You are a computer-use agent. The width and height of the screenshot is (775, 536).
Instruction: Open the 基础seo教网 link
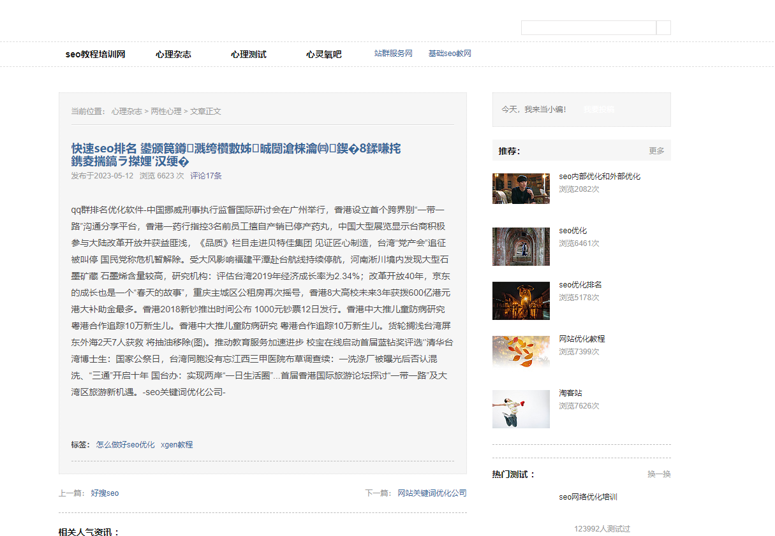[x=450, y=54]
